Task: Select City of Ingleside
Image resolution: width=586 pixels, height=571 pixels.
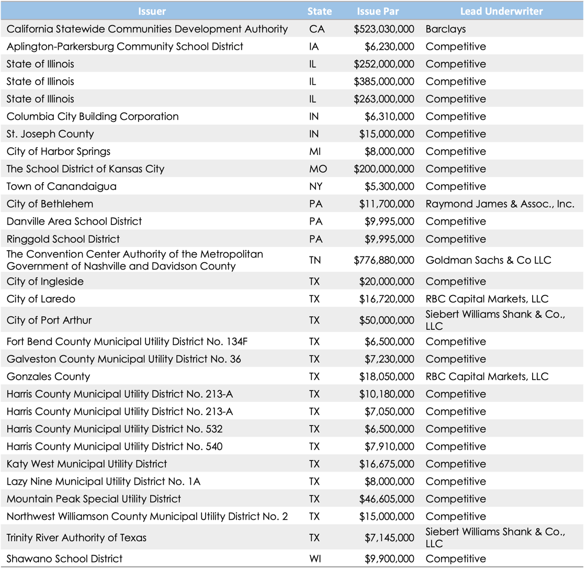Action: coord(45,281)
